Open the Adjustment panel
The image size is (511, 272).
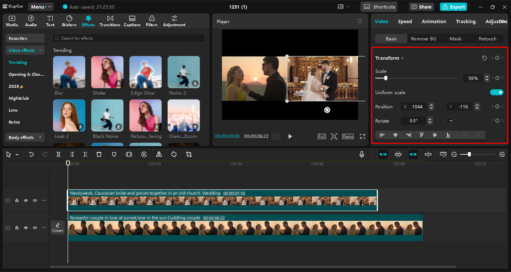[x=174, y=21]
